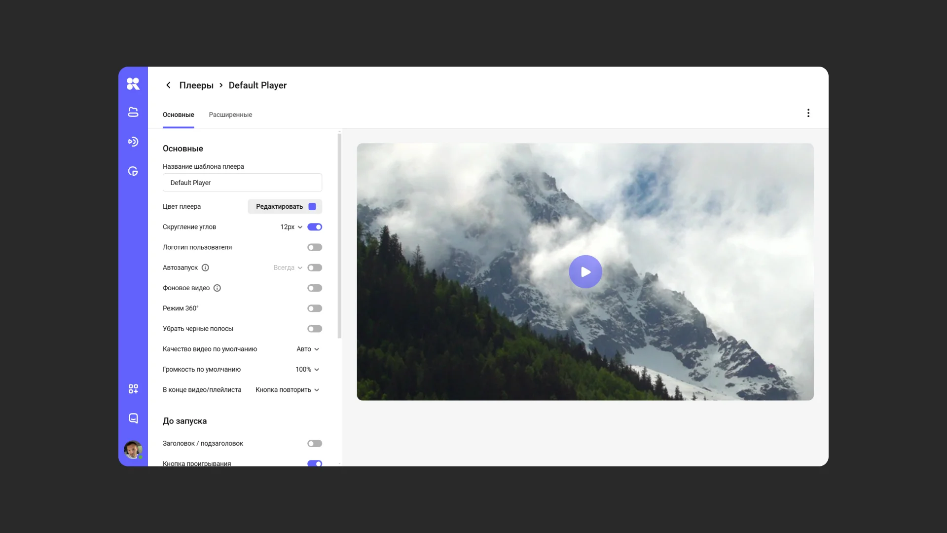Open the analytics chart icon in the sidebar

133,172
